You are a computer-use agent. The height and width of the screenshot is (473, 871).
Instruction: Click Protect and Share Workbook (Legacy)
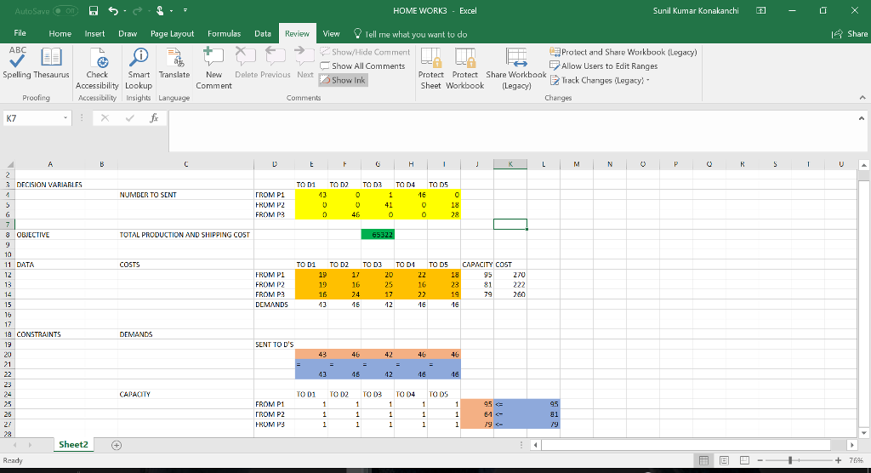(x=623, y=52)
